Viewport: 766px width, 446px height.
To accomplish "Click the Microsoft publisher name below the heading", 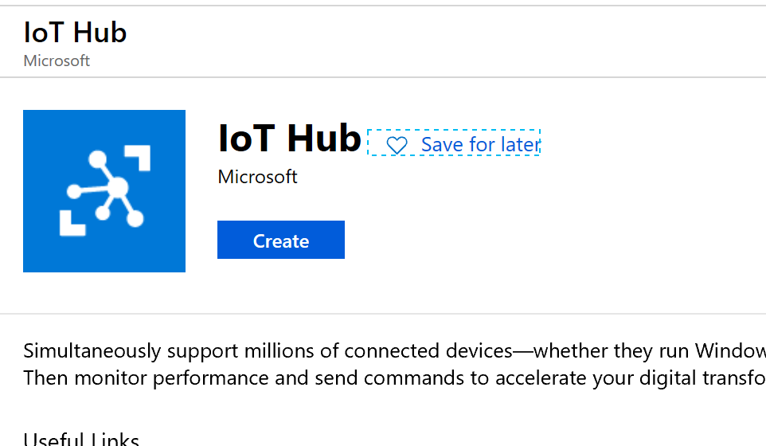I will (257, 176).
